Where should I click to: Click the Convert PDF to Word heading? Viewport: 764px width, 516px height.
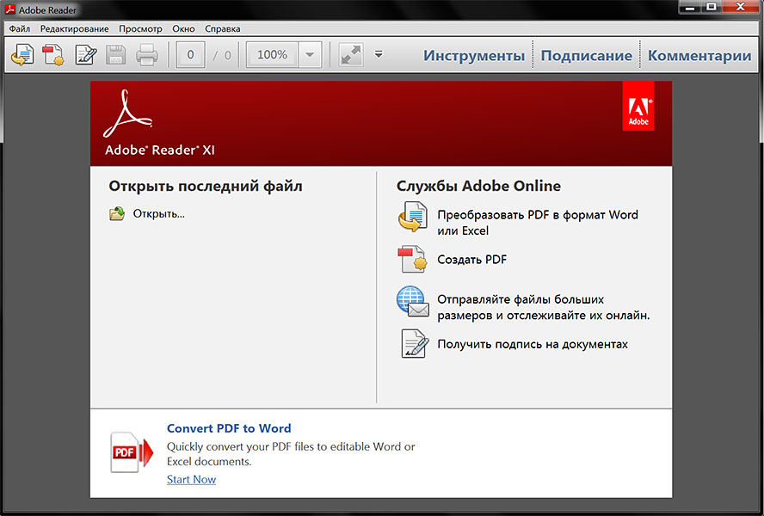click(x=229, y=428)
